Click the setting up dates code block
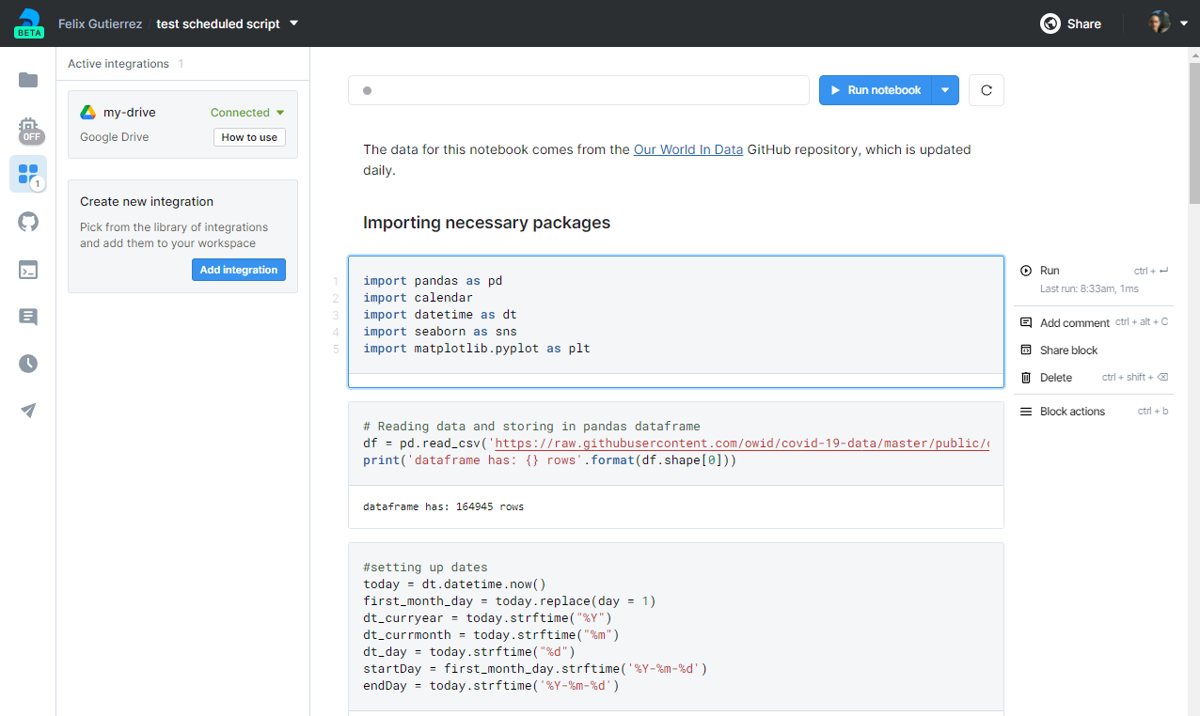This screenshot has width=1200, height=716. point(676,627)
